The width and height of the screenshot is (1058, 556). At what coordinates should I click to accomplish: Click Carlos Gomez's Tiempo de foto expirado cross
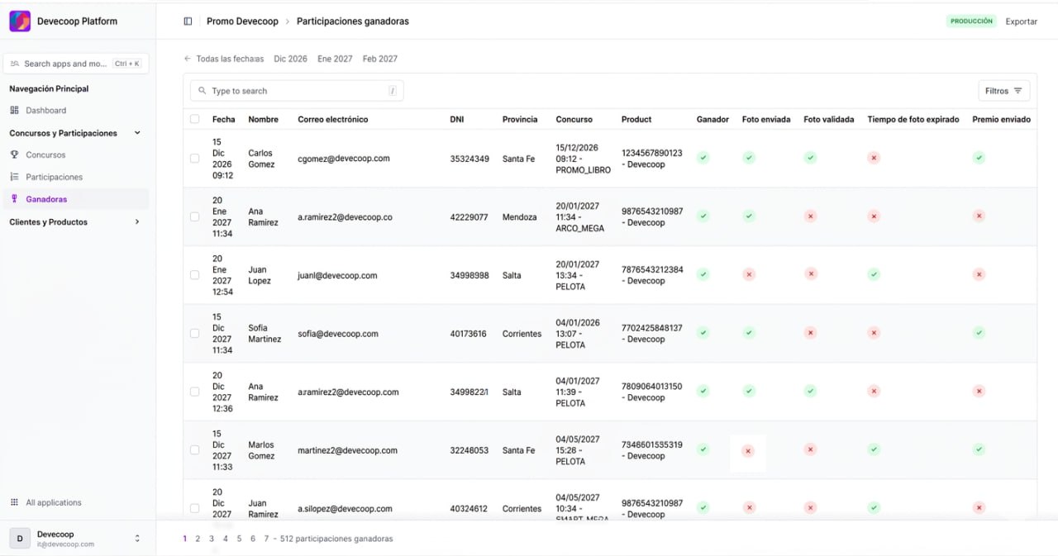coord(874,158)
